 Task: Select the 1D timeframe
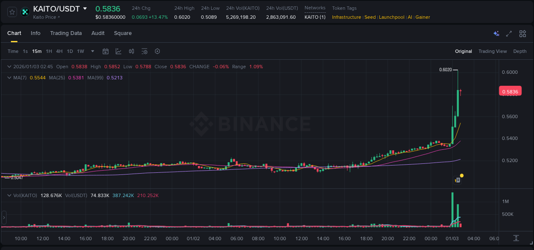(70, 51)
